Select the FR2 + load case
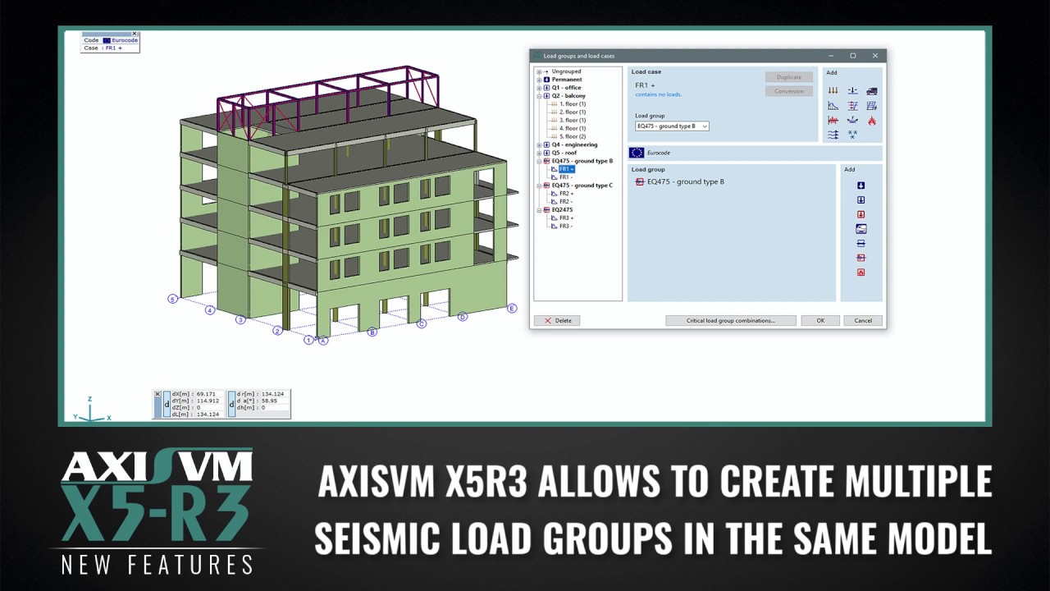This screenshot has width=1050, height=591. [x=567, y=194]
